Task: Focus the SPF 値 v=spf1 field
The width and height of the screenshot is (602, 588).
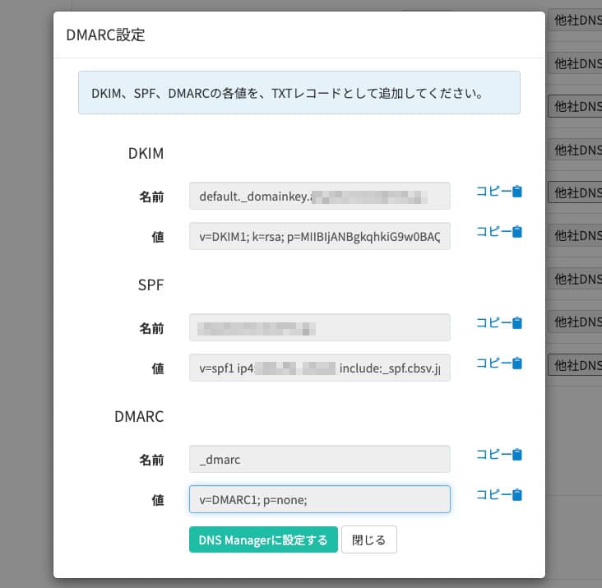Action: point(319,368)
